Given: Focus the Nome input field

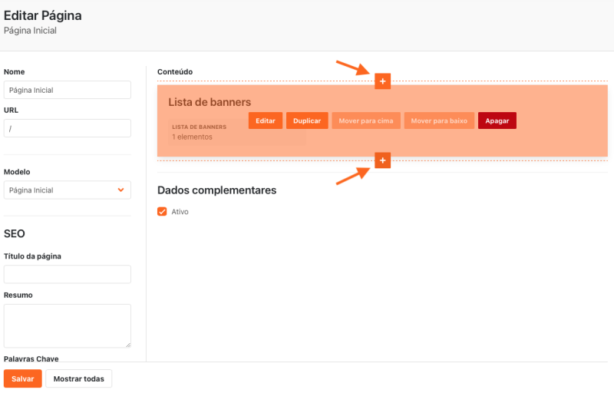Looking at the screenshot, I should [x=67, y=90].
